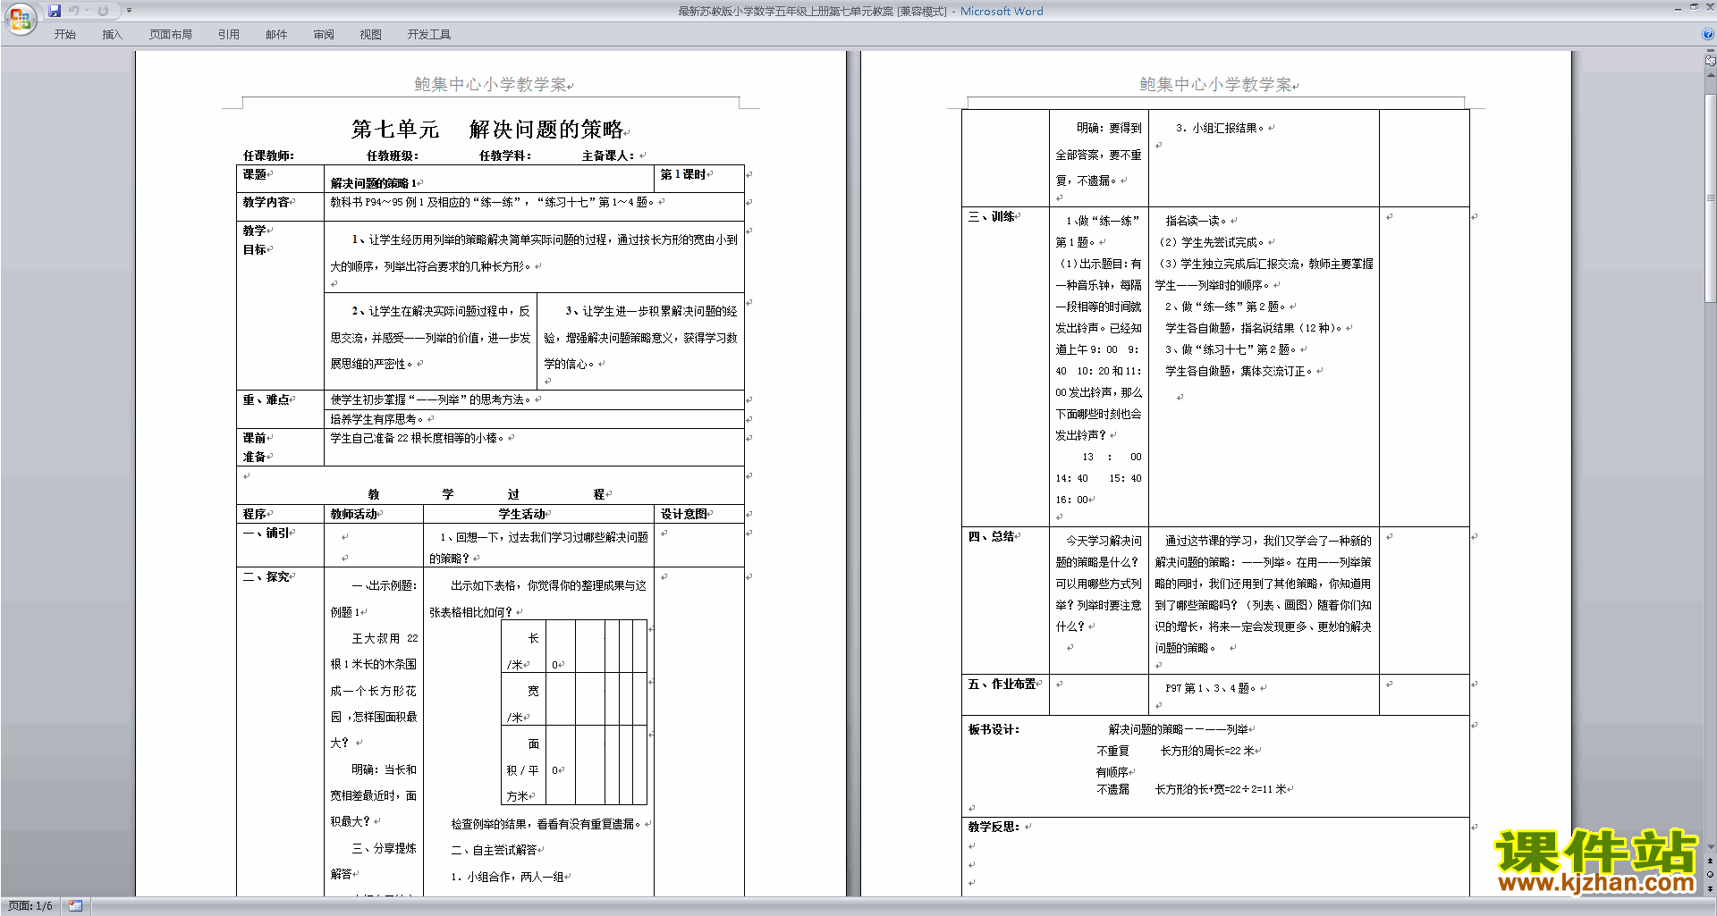Image resolution: width=1717 pixels, height=916 pixels.
Task: Click the 二、探究 row label
Action: tap(266, 577)
